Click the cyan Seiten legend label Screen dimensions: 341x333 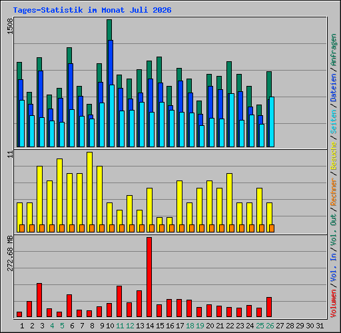pyautogui.click(x=334, y=122)
